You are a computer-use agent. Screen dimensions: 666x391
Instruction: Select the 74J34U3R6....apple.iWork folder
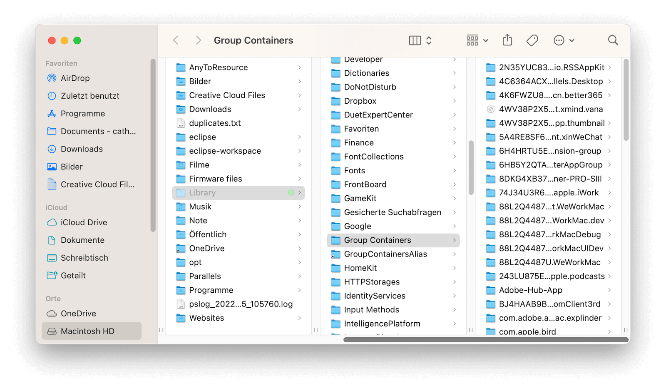(549, 193)
